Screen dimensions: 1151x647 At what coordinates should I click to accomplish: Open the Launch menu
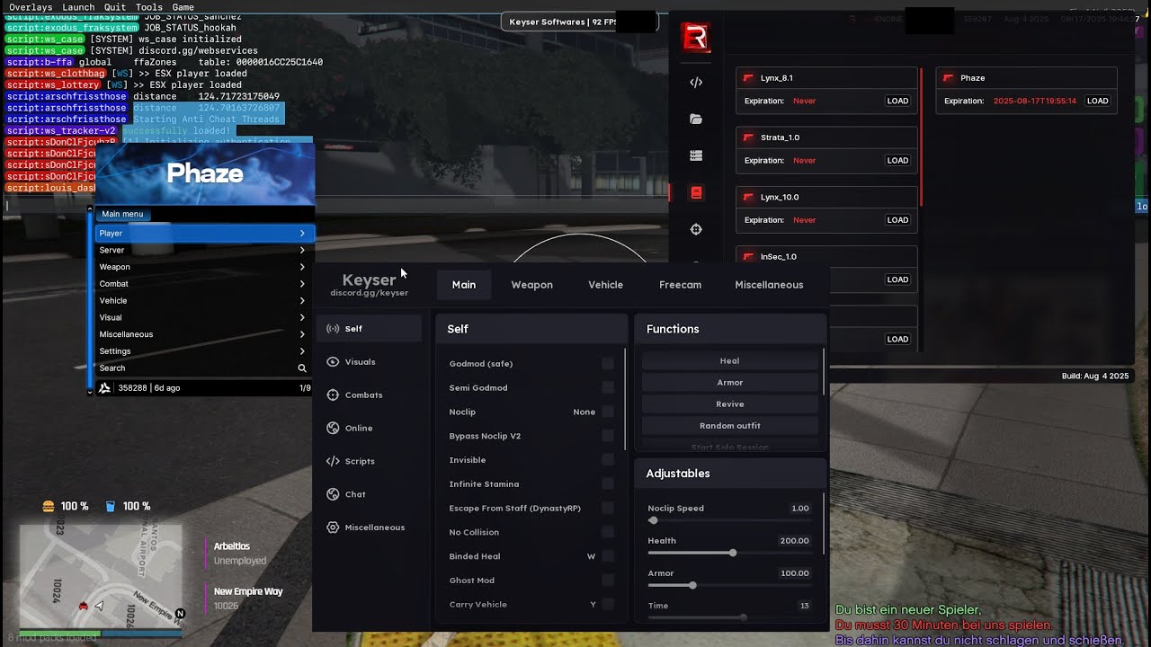point(78,7)
